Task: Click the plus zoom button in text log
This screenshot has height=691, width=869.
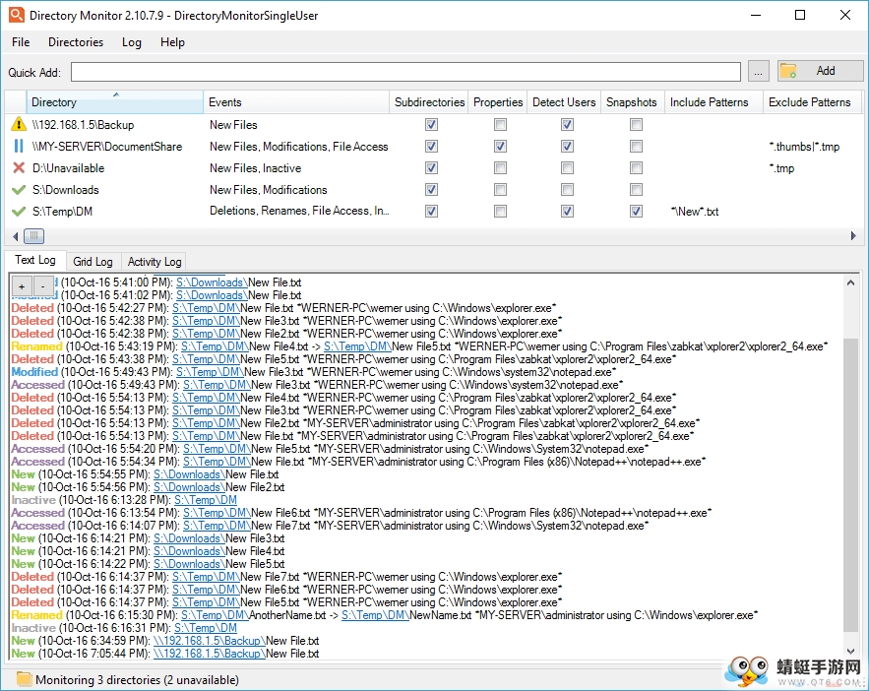Action: 22,286
